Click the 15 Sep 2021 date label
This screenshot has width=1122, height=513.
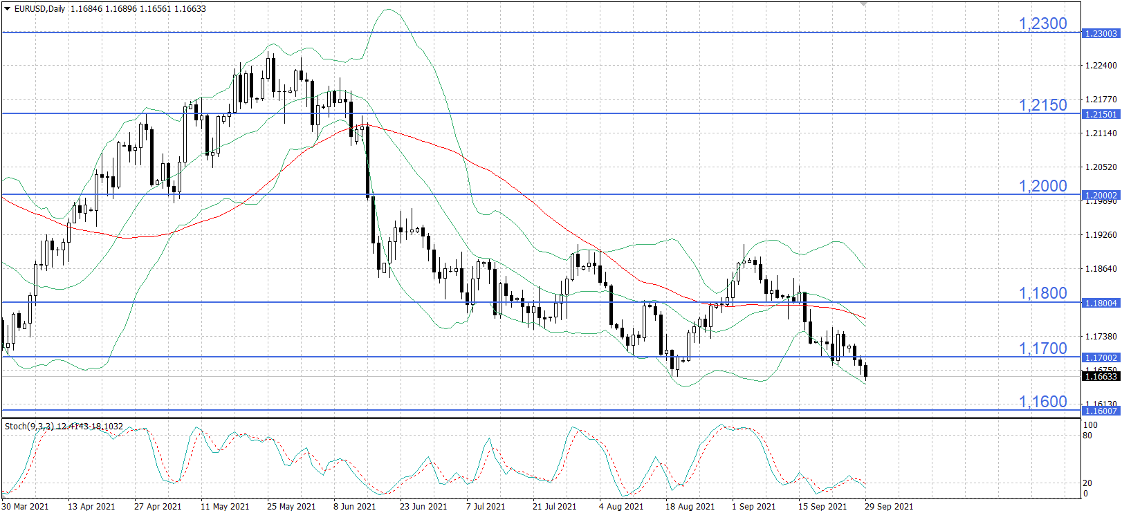[x=822, y=506]
